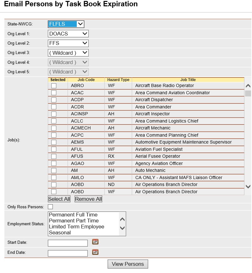Open the Org Level 3 Wildcard dropdown
The width and height of the screenshot is (252, 273).
68,53
